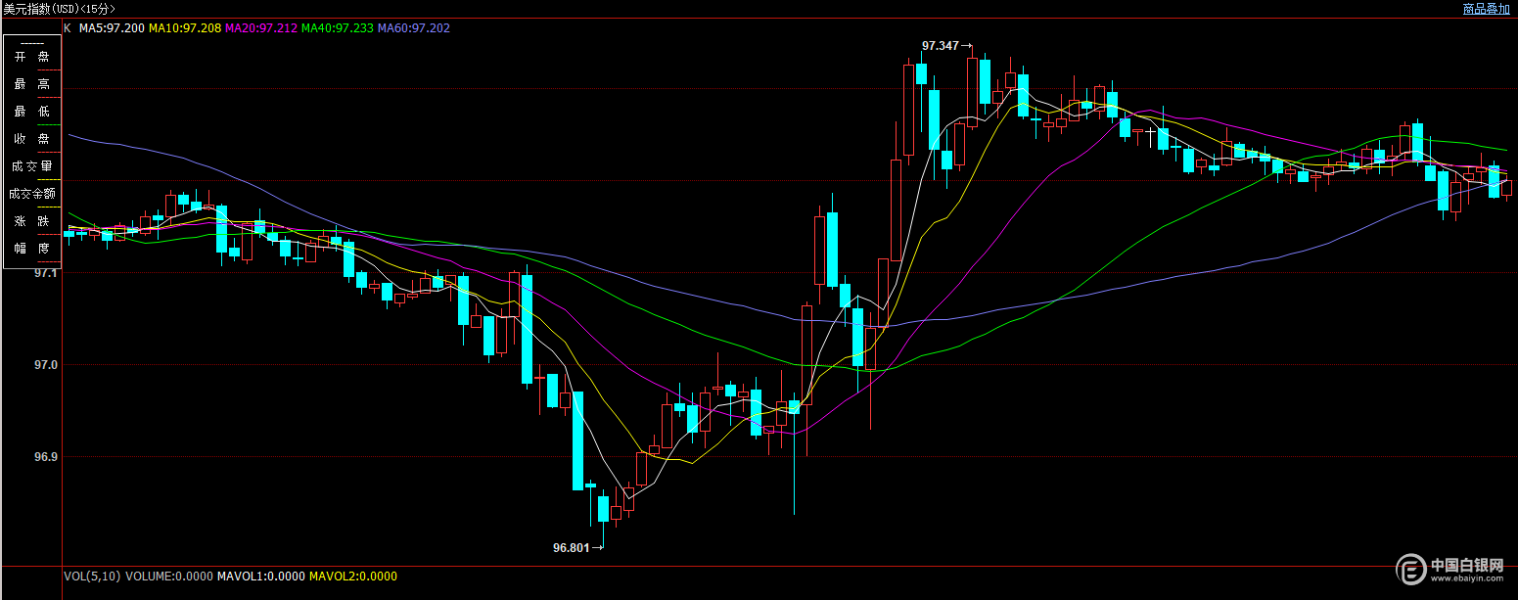The width and height of the screenshot is (1518, 600).
Task: Select the K indicator label
Action: [x=67, y=28]
